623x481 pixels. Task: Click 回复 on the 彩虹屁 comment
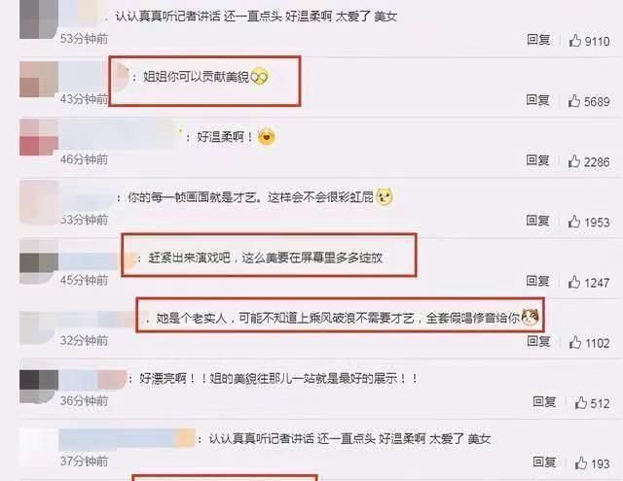pos(538,220)
